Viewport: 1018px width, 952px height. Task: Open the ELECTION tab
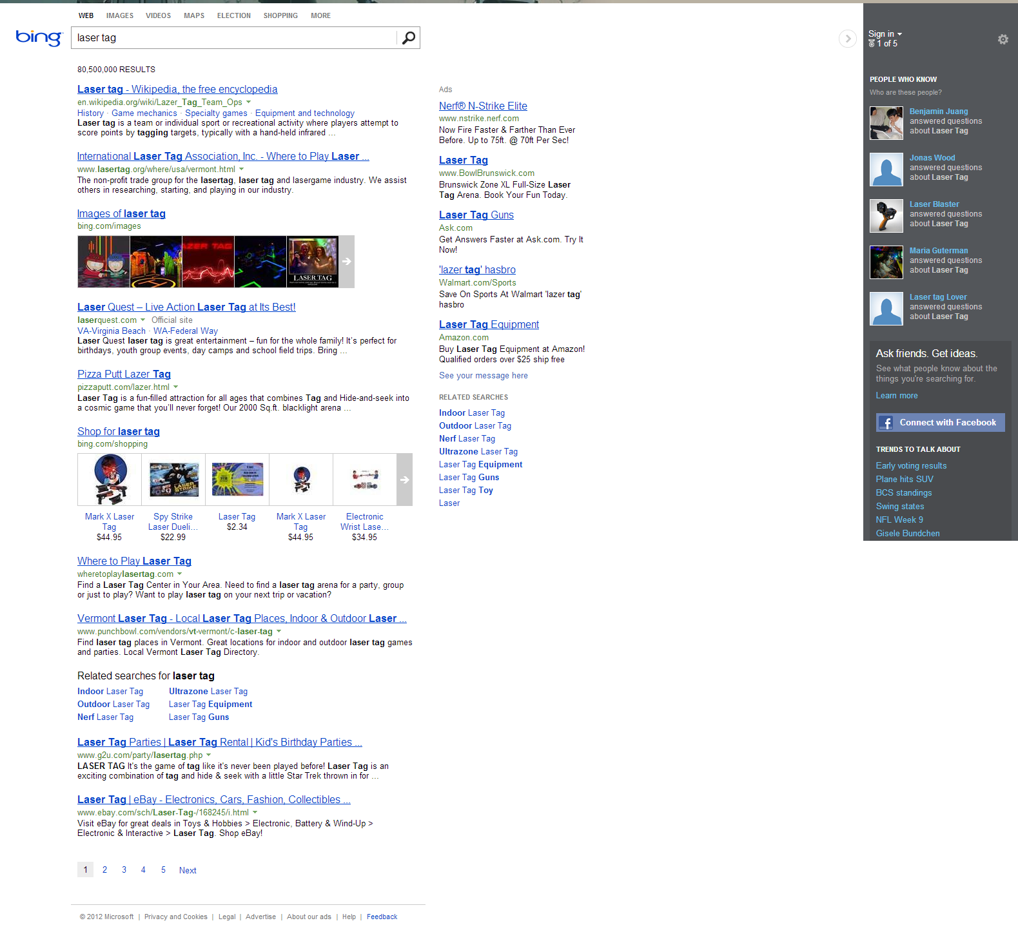pos(234,15)
